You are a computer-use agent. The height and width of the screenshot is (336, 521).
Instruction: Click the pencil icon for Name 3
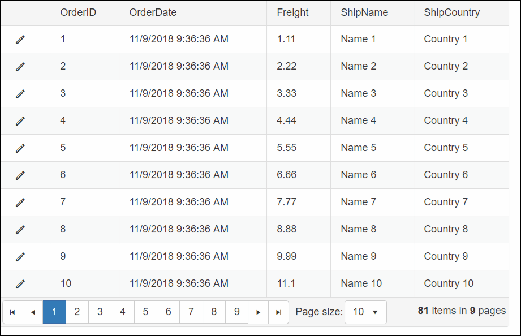(20, 94)
